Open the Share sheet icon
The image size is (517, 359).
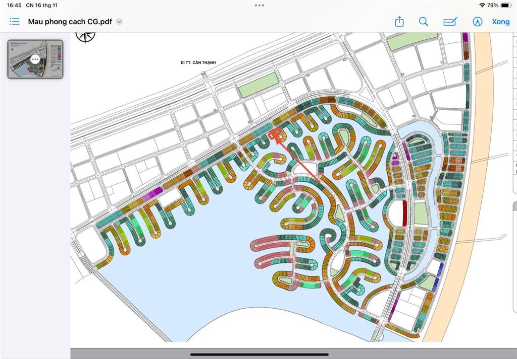click(399, 22)
